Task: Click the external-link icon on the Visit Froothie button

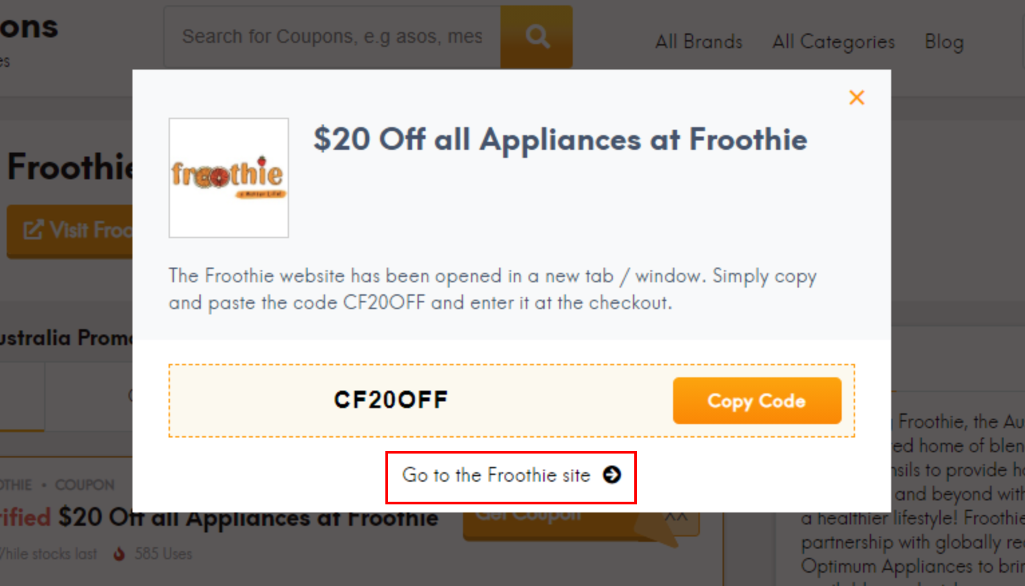Action: click(x=33, y=229)
